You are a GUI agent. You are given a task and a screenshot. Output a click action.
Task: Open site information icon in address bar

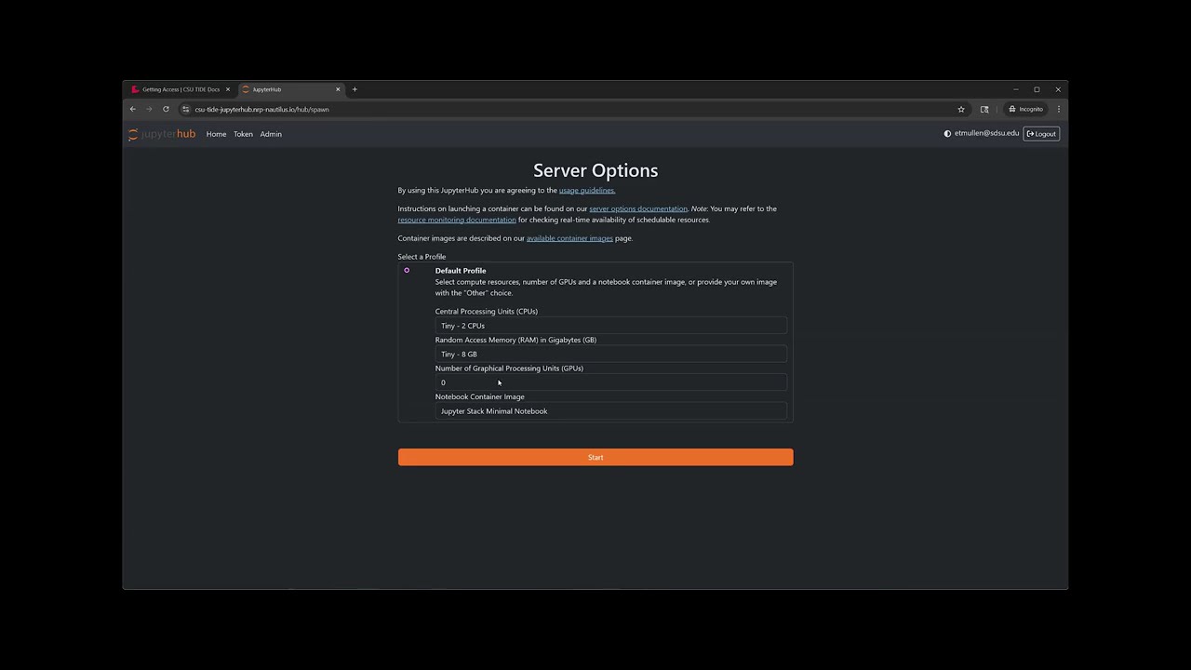click(185, 109)
